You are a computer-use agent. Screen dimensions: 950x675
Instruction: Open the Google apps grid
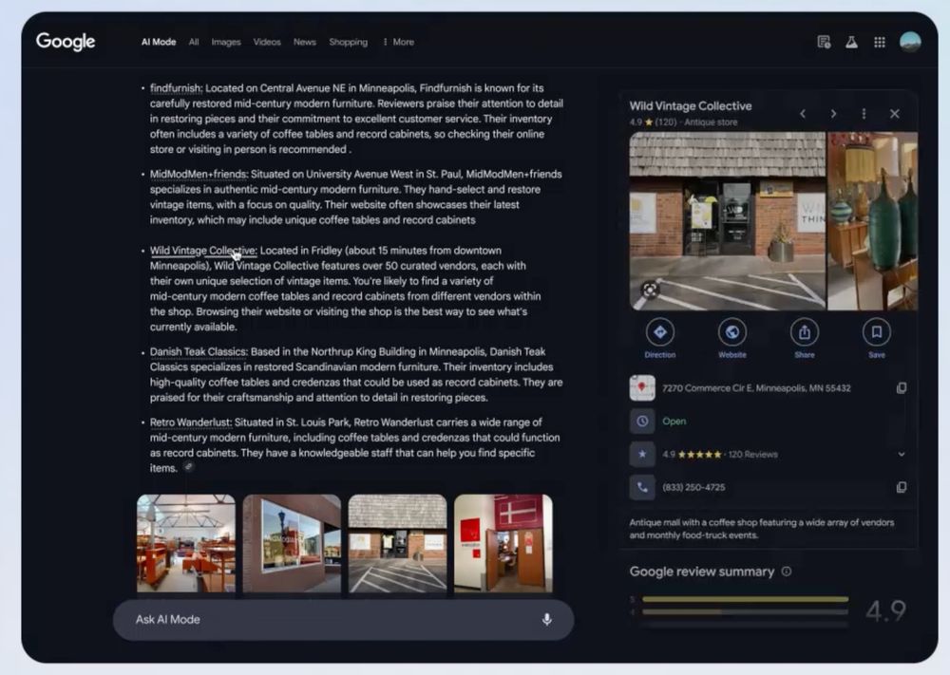880,42
